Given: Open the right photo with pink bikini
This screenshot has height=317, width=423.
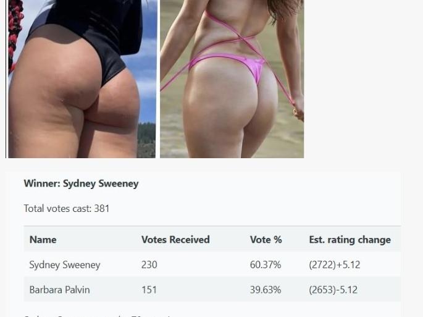Looking at the screenshot, I should pos(232,79).
